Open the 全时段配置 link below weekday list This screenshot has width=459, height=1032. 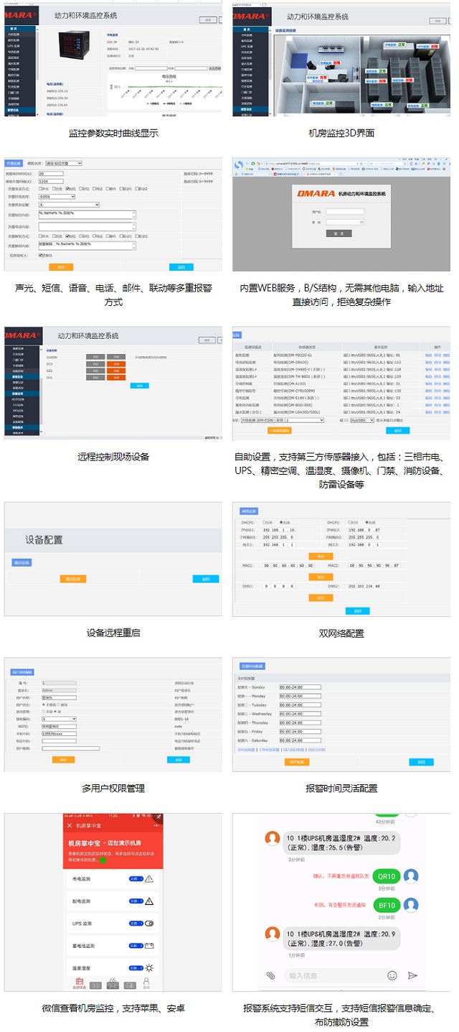(246, 750)
